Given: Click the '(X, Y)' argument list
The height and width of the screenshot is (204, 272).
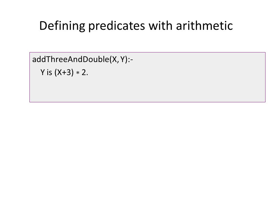Looking at the screenshot, I should 119,59.
